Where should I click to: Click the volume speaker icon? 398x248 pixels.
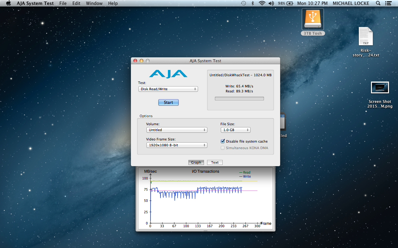[x=271, y=3]
